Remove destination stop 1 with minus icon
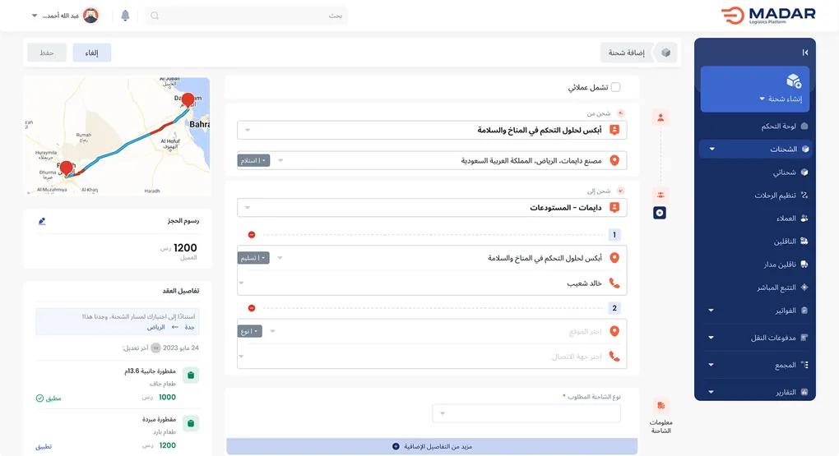This screenshot has height=456, width=839. click(x=252, y=235)
